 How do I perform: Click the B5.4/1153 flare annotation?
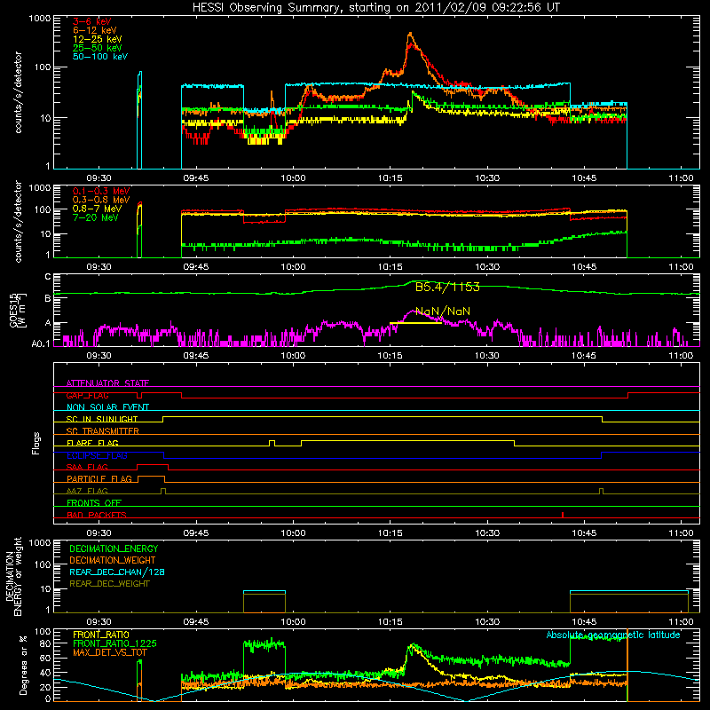point(447,287)
